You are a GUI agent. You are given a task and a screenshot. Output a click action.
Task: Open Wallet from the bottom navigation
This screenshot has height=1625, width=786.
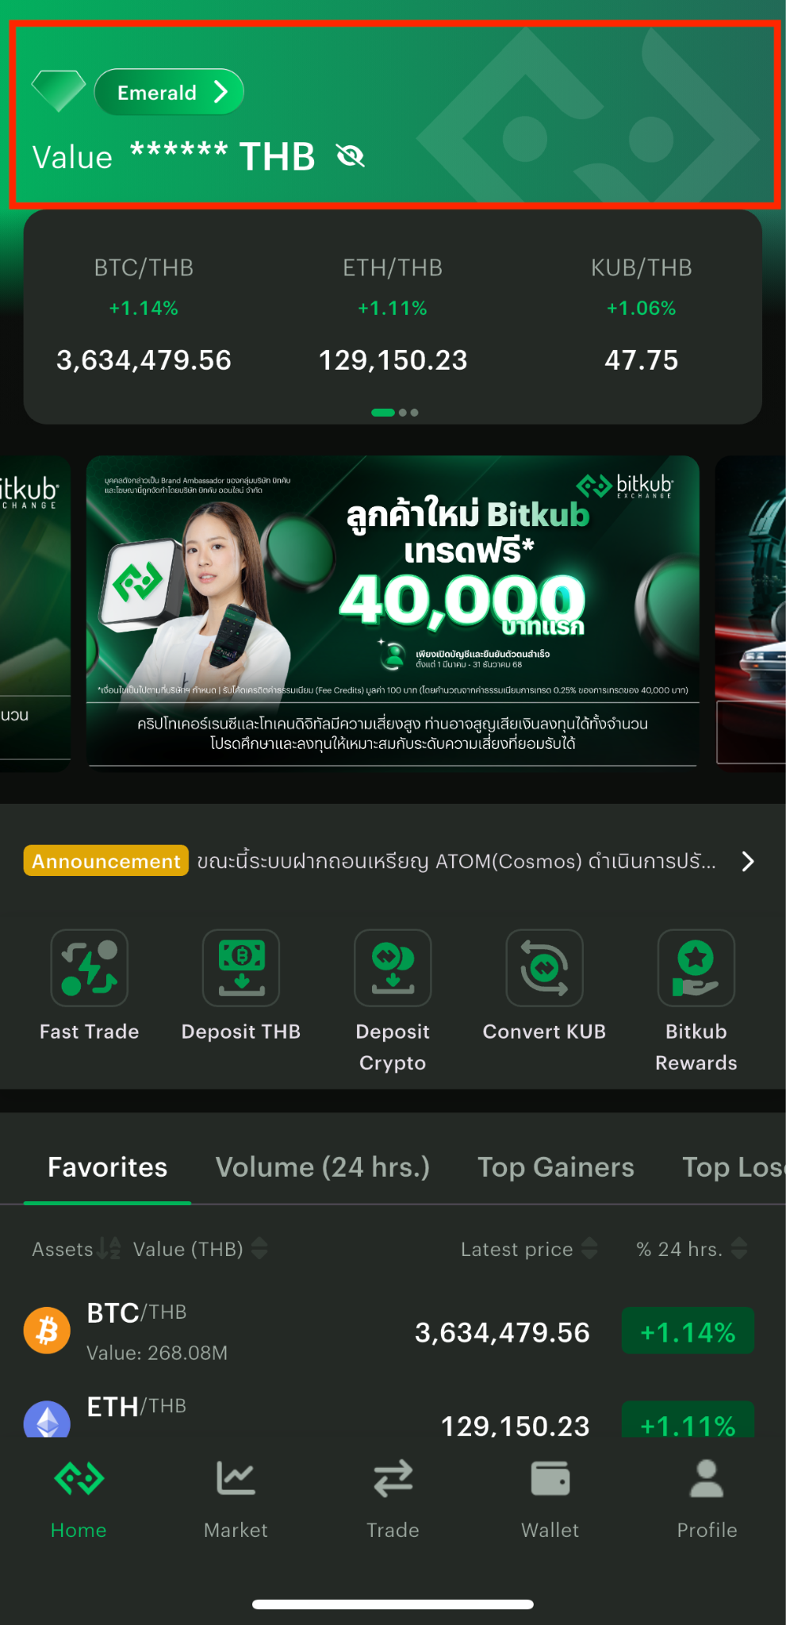click(x=550, y=1479)
